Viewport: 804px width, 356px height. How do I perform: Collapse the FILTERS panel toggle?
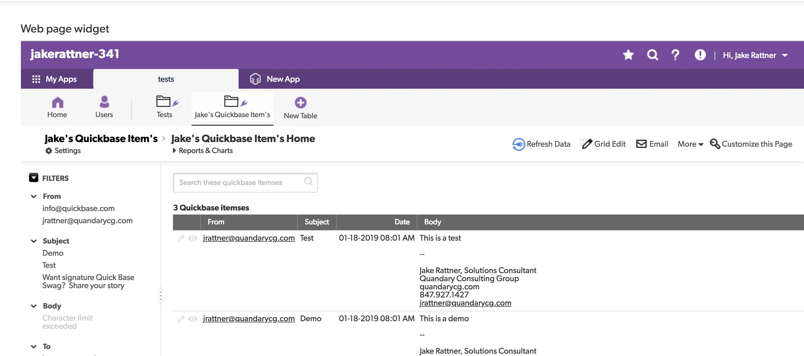click(34, 178)
